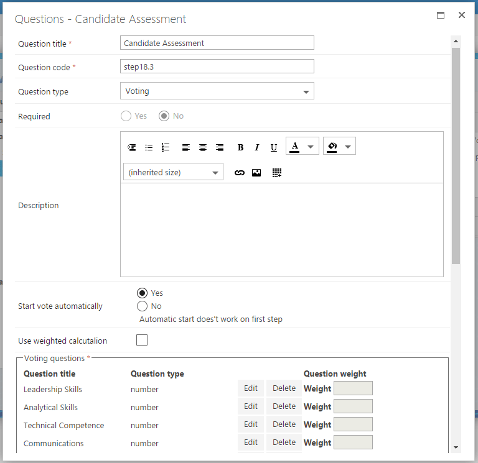Click the vertical scrollbar thumb
Image resolution: width=478 pixels, height=463 pixels.
tap(456, 156)
